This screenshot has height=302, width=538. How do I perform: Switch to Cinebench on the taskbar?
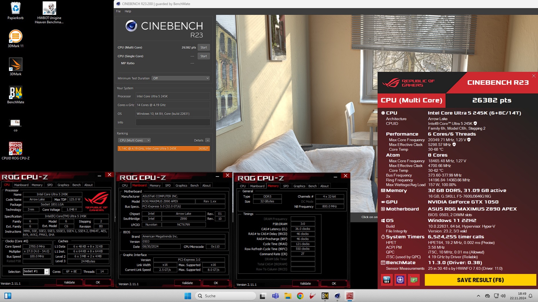(x=337, y=296)
